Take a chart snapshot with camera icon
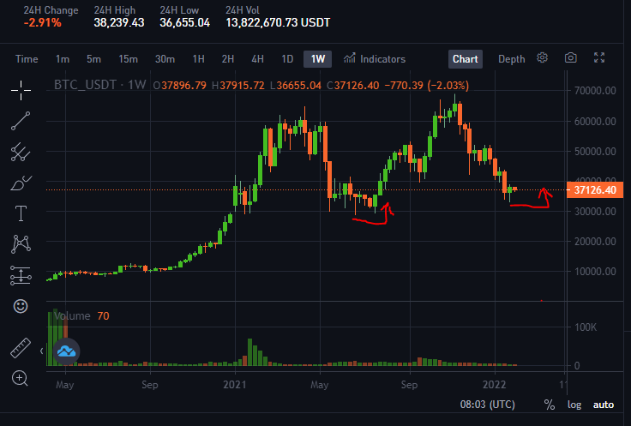Image resolution: width=631 pixels, height=426 pixels. coord(571,58)
